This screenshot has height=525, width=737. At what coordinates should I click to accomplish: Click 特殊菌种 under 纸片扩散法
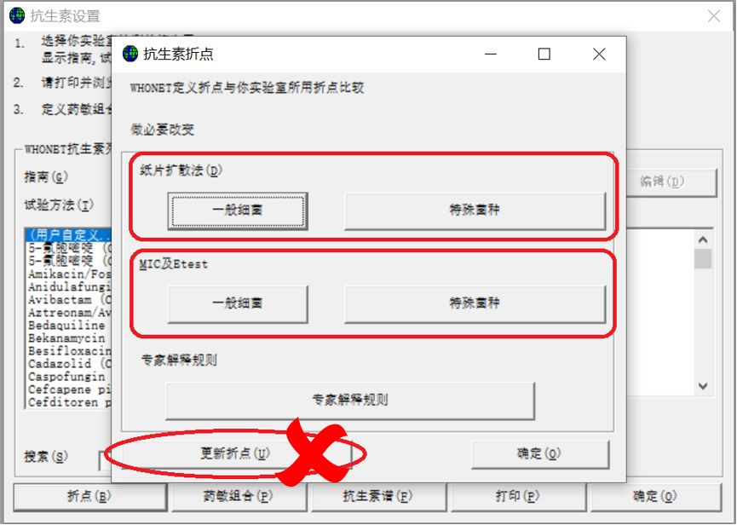475,211
